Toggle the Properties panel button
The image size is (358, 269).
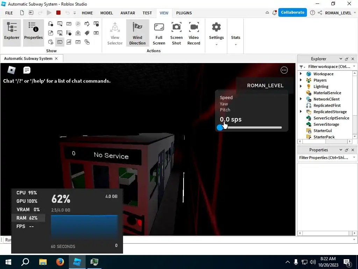pos(33,33)
